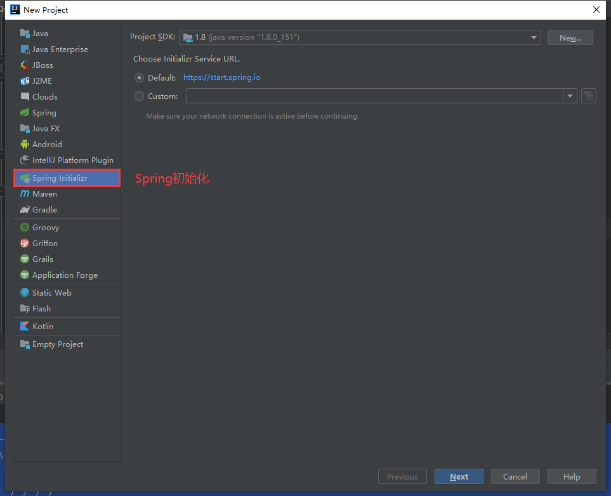
Task: Choose Java Enterprise project type
Action: (x=67, y=49)
